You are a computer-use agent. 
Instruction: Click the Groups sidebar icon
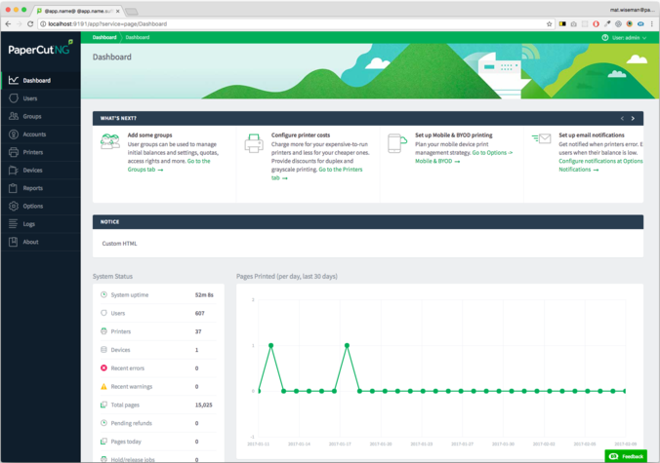click(x=13, y=116)
